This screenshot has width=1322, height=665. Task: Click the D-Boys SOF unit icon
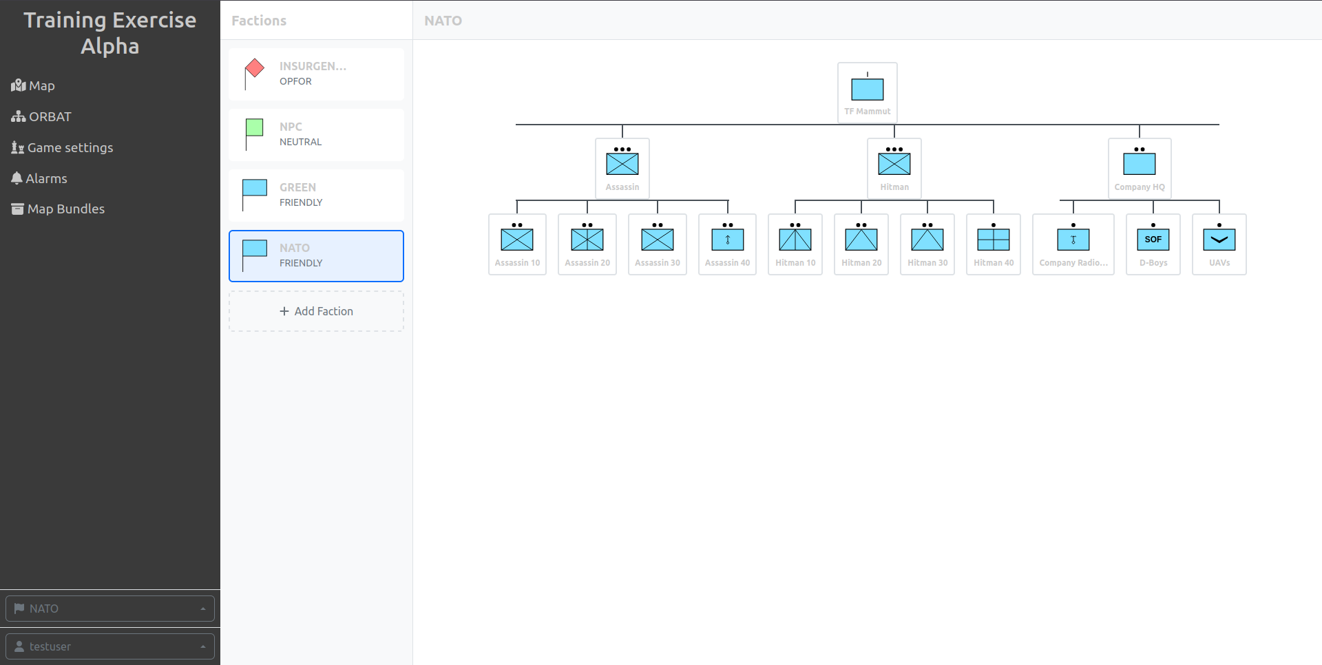point(1153,238)
